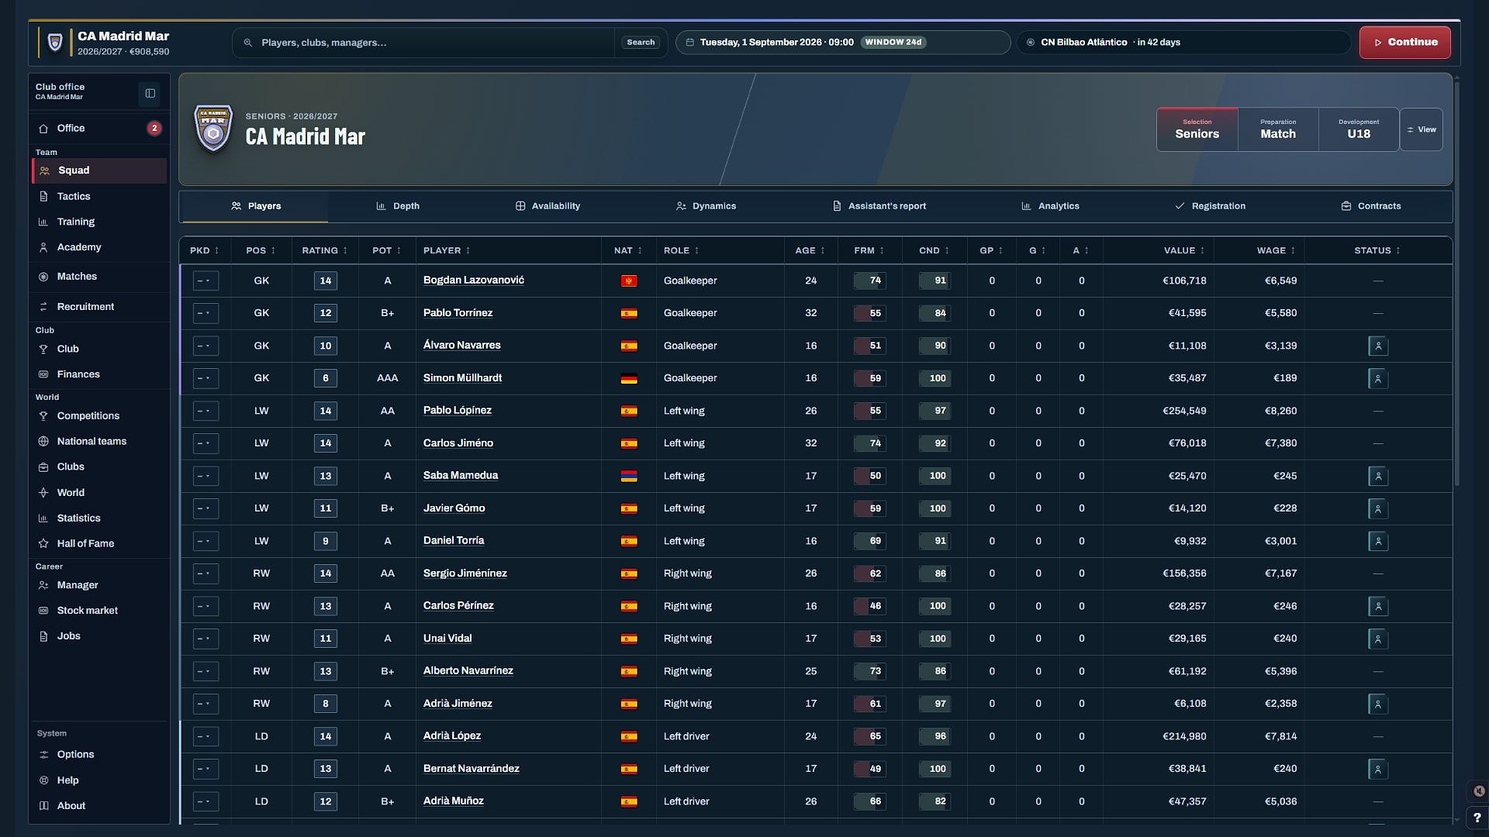Open the Manager page in the sidebar
1489x837 pixels.
pyautogui.click(x=99, y=585)
